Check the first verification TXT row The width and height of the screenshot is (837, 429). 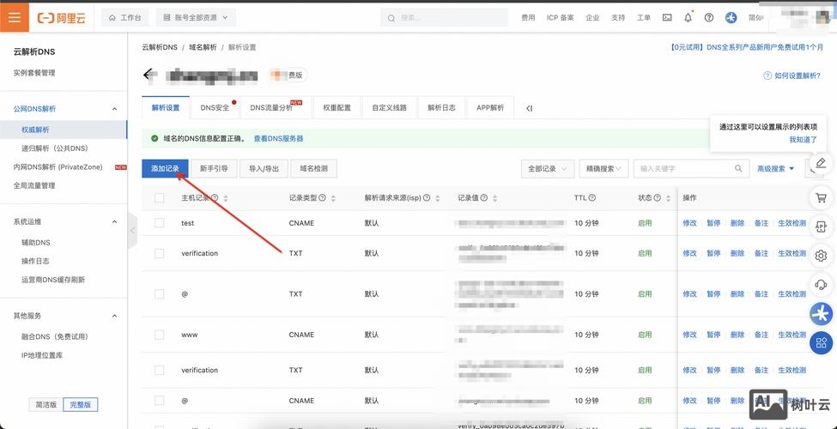pos(159,253)
